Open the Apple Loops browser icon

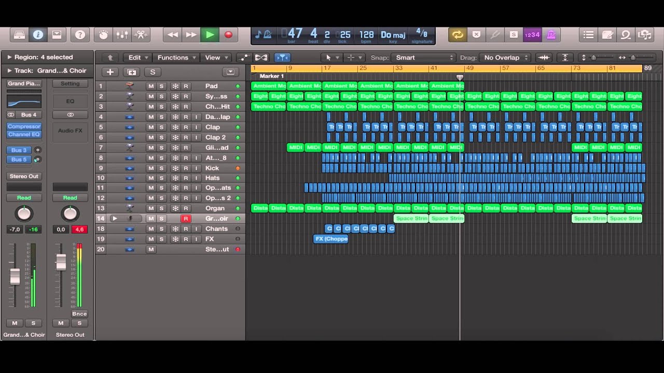pyautogui.click(x=626, y=35)
